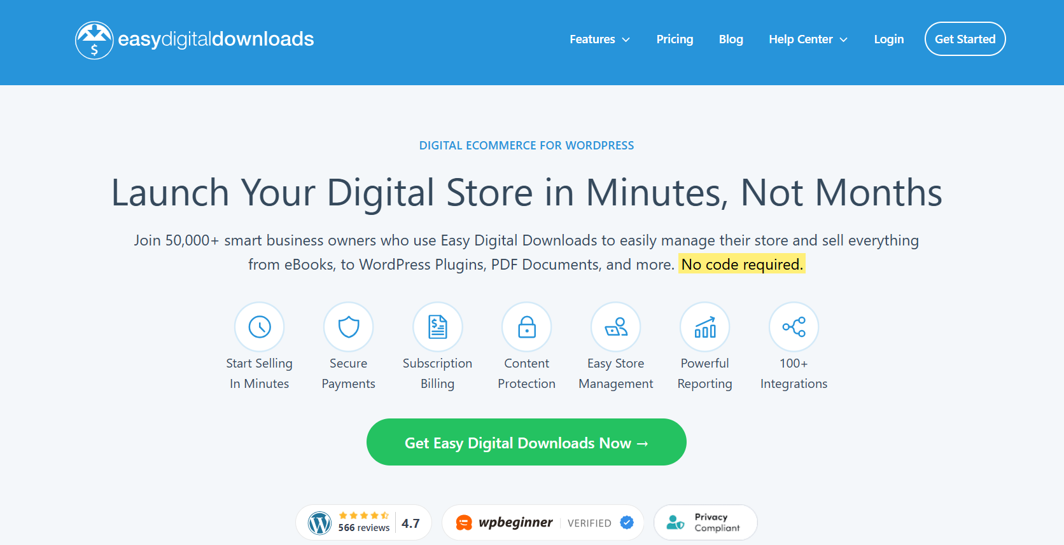Click the Content Protection label

(527, 373)
